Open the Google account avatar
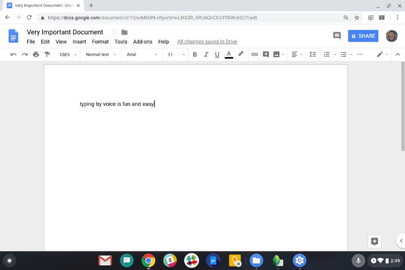Image resolution: width=405 pixels, height=270 pixels. coord(392,36)
